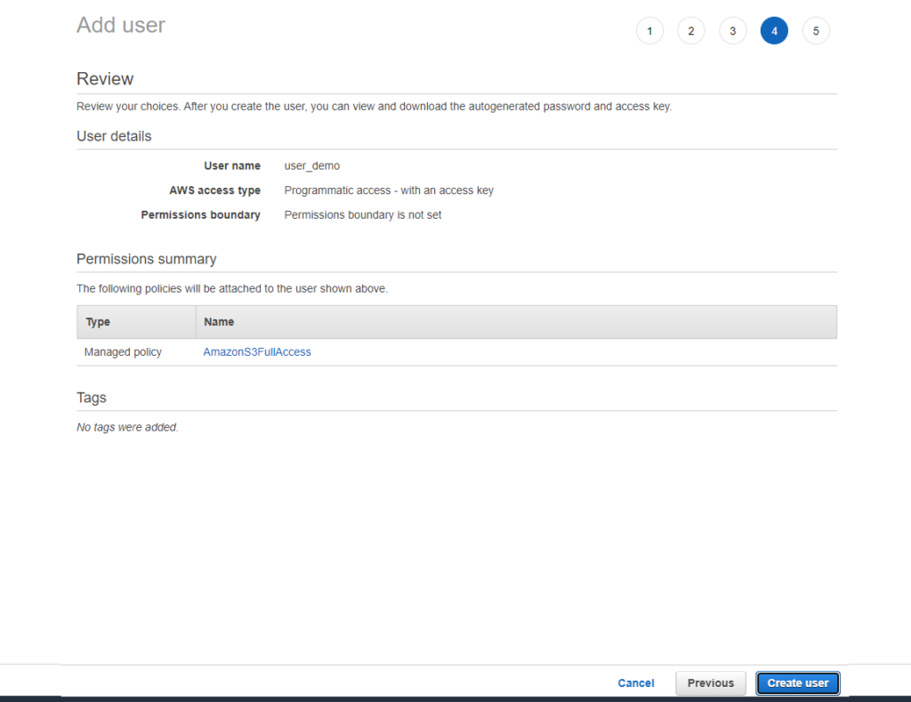Click the Tags section heading
This screenshot has height=702, width=911.
(92, 398)
